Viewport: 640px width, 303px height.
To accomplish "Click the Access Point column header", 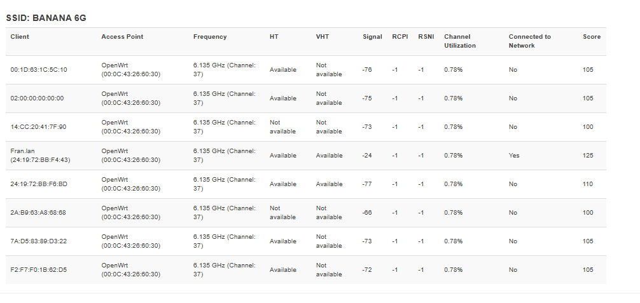I will click(122, 37).
